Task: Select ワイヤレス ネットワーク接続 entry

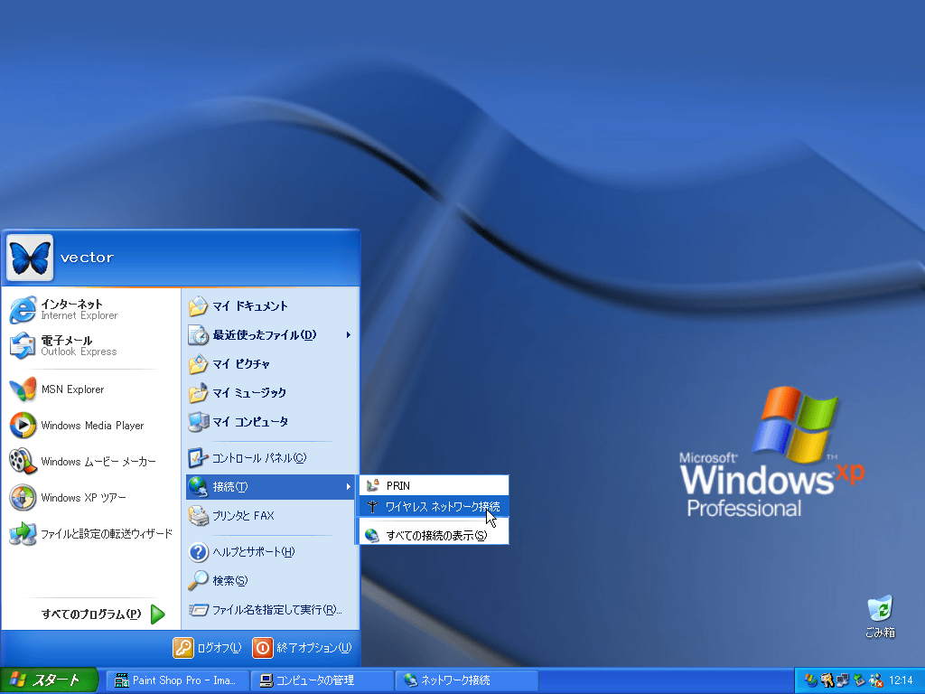Action: tap(434, 506)
